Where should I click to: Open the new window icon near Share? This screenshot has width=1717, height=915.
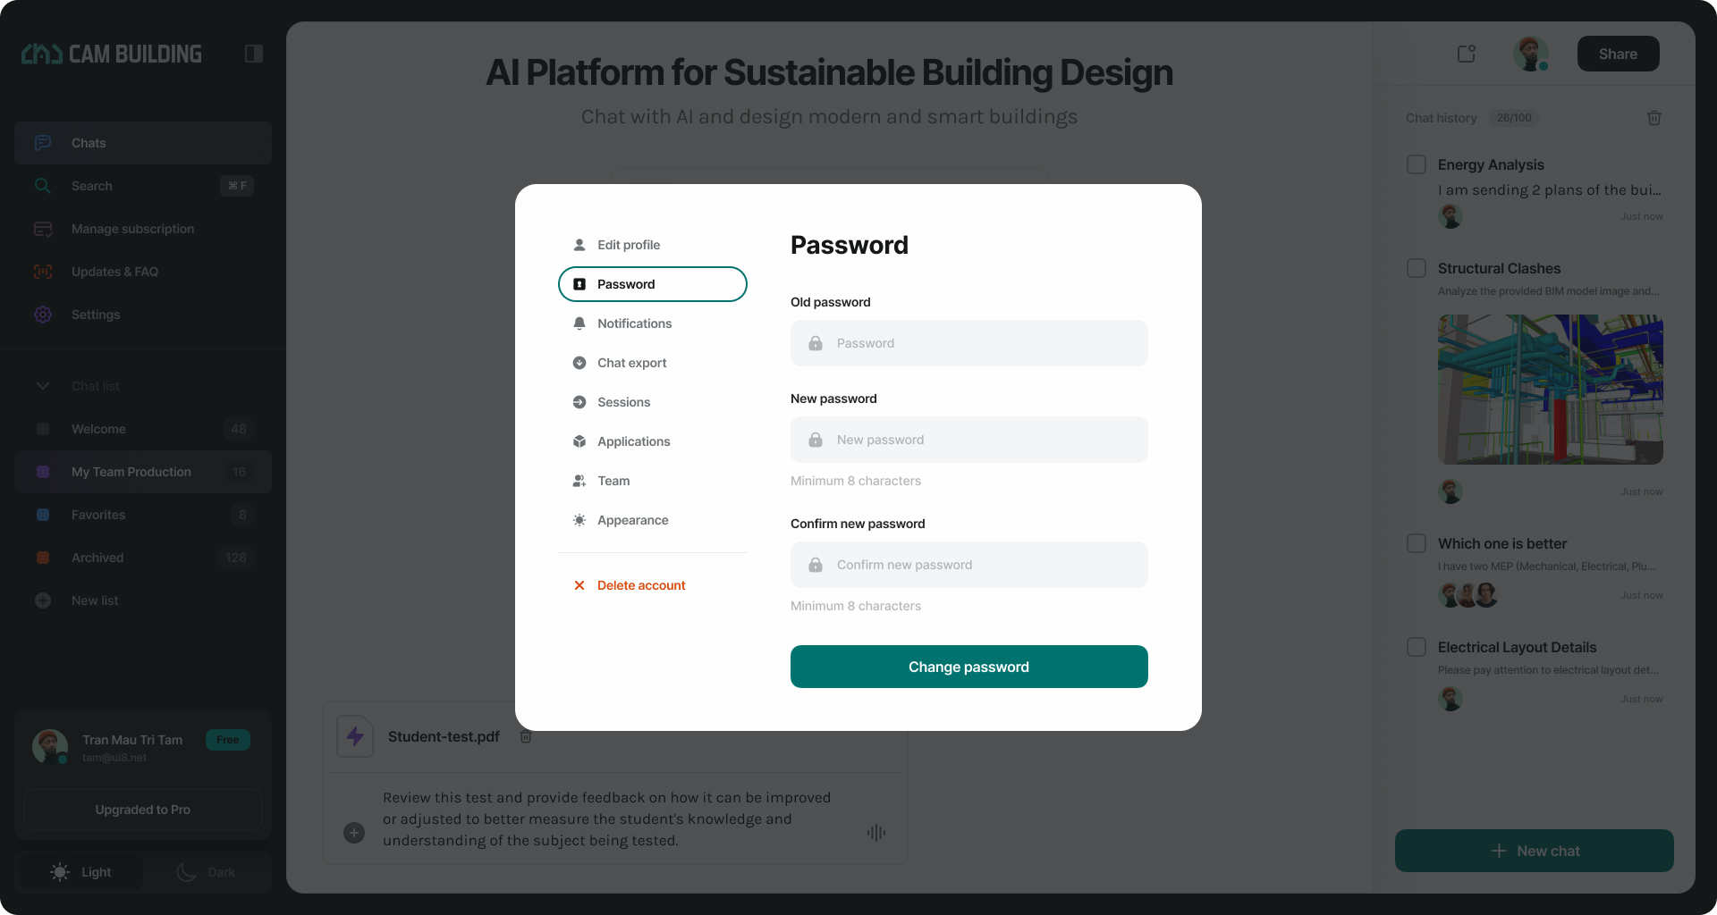1467,54
